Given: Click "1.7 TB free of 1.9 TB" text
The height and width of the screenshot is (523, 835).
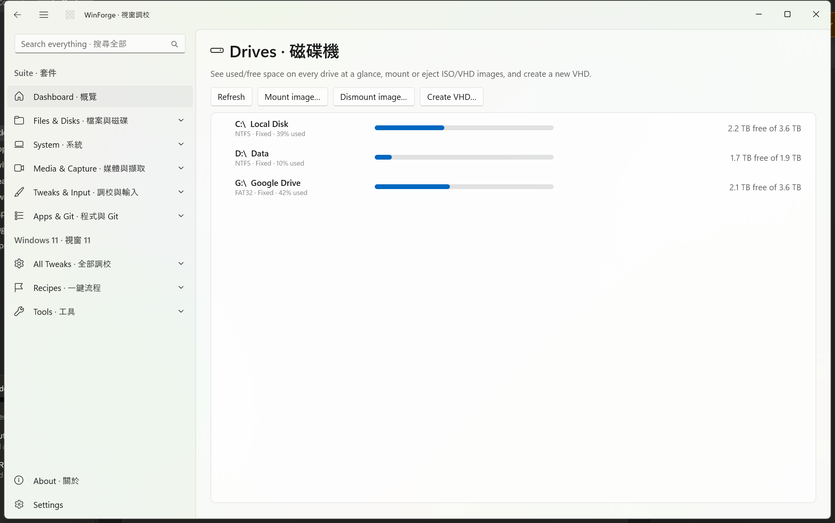Looking at the screenshot, I should coord(765,158).
